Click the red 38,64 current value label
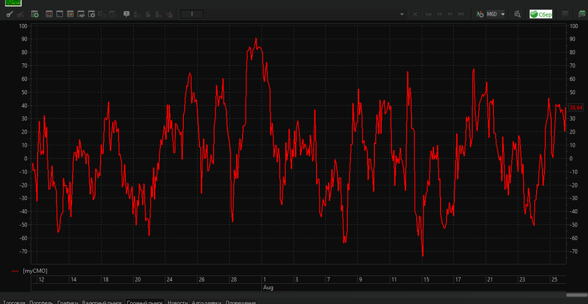588x304 pixels. point(576,107)
